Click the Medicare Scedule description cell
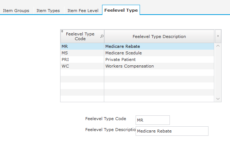 click(159, 53)
